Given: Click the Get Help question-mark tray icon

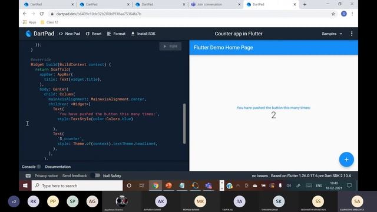Looking at the screenshot, I should (230, 185).
